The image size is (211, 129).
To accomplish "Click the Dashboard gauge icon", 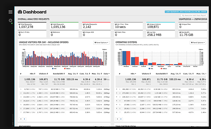I will click(20, 12).
